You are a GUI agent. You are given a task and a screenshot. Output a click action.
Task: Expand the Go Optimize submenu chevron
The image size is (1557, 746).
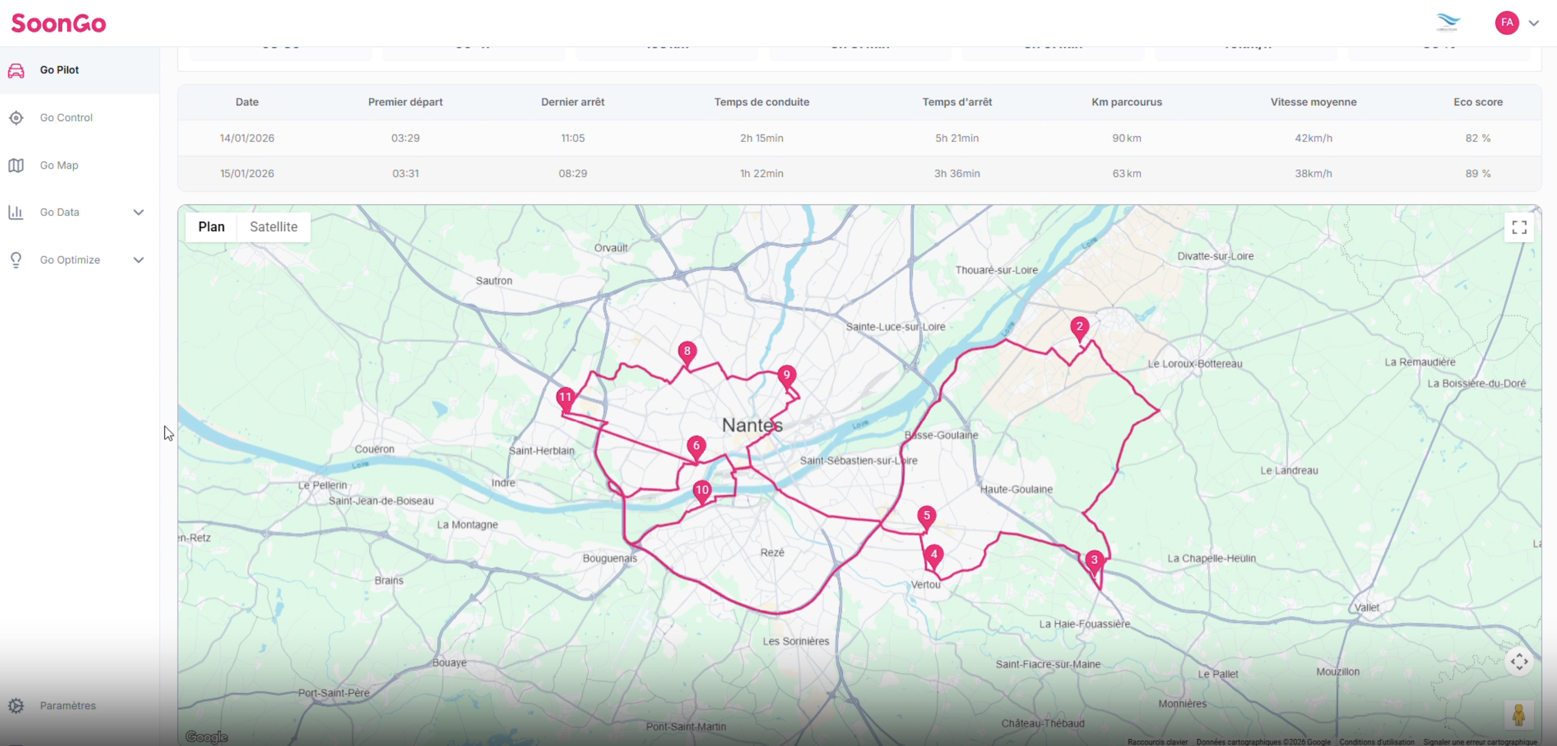(138, 260)
